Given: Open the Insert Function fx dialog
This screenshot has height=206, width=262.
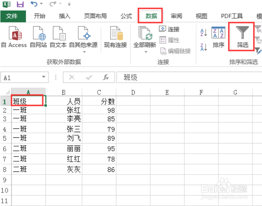Looking at the screenshot, I should coord(106,77).
